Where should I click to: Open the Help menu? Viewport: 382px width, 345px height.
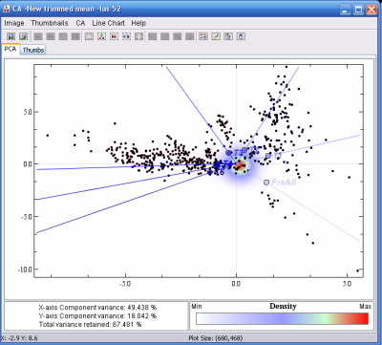[138, 23]
